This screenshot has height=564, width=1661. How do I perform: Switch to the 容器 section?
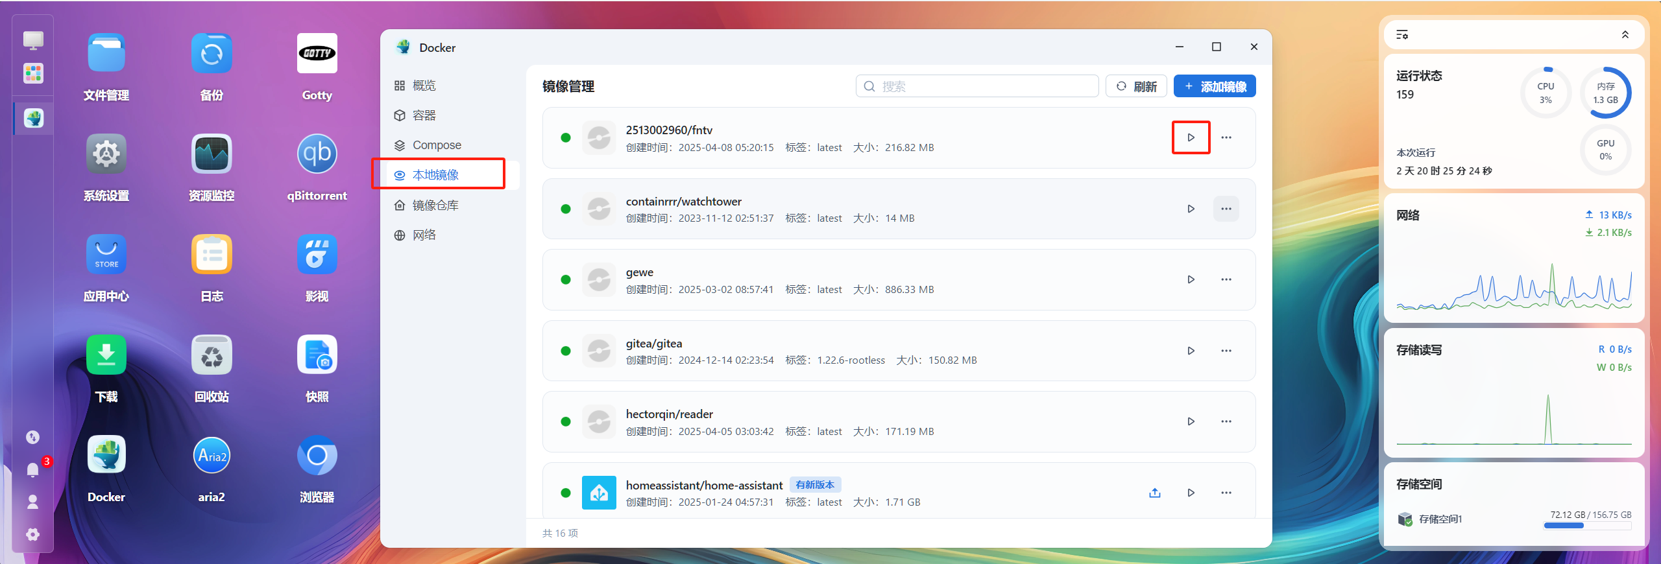coord(424,115)
